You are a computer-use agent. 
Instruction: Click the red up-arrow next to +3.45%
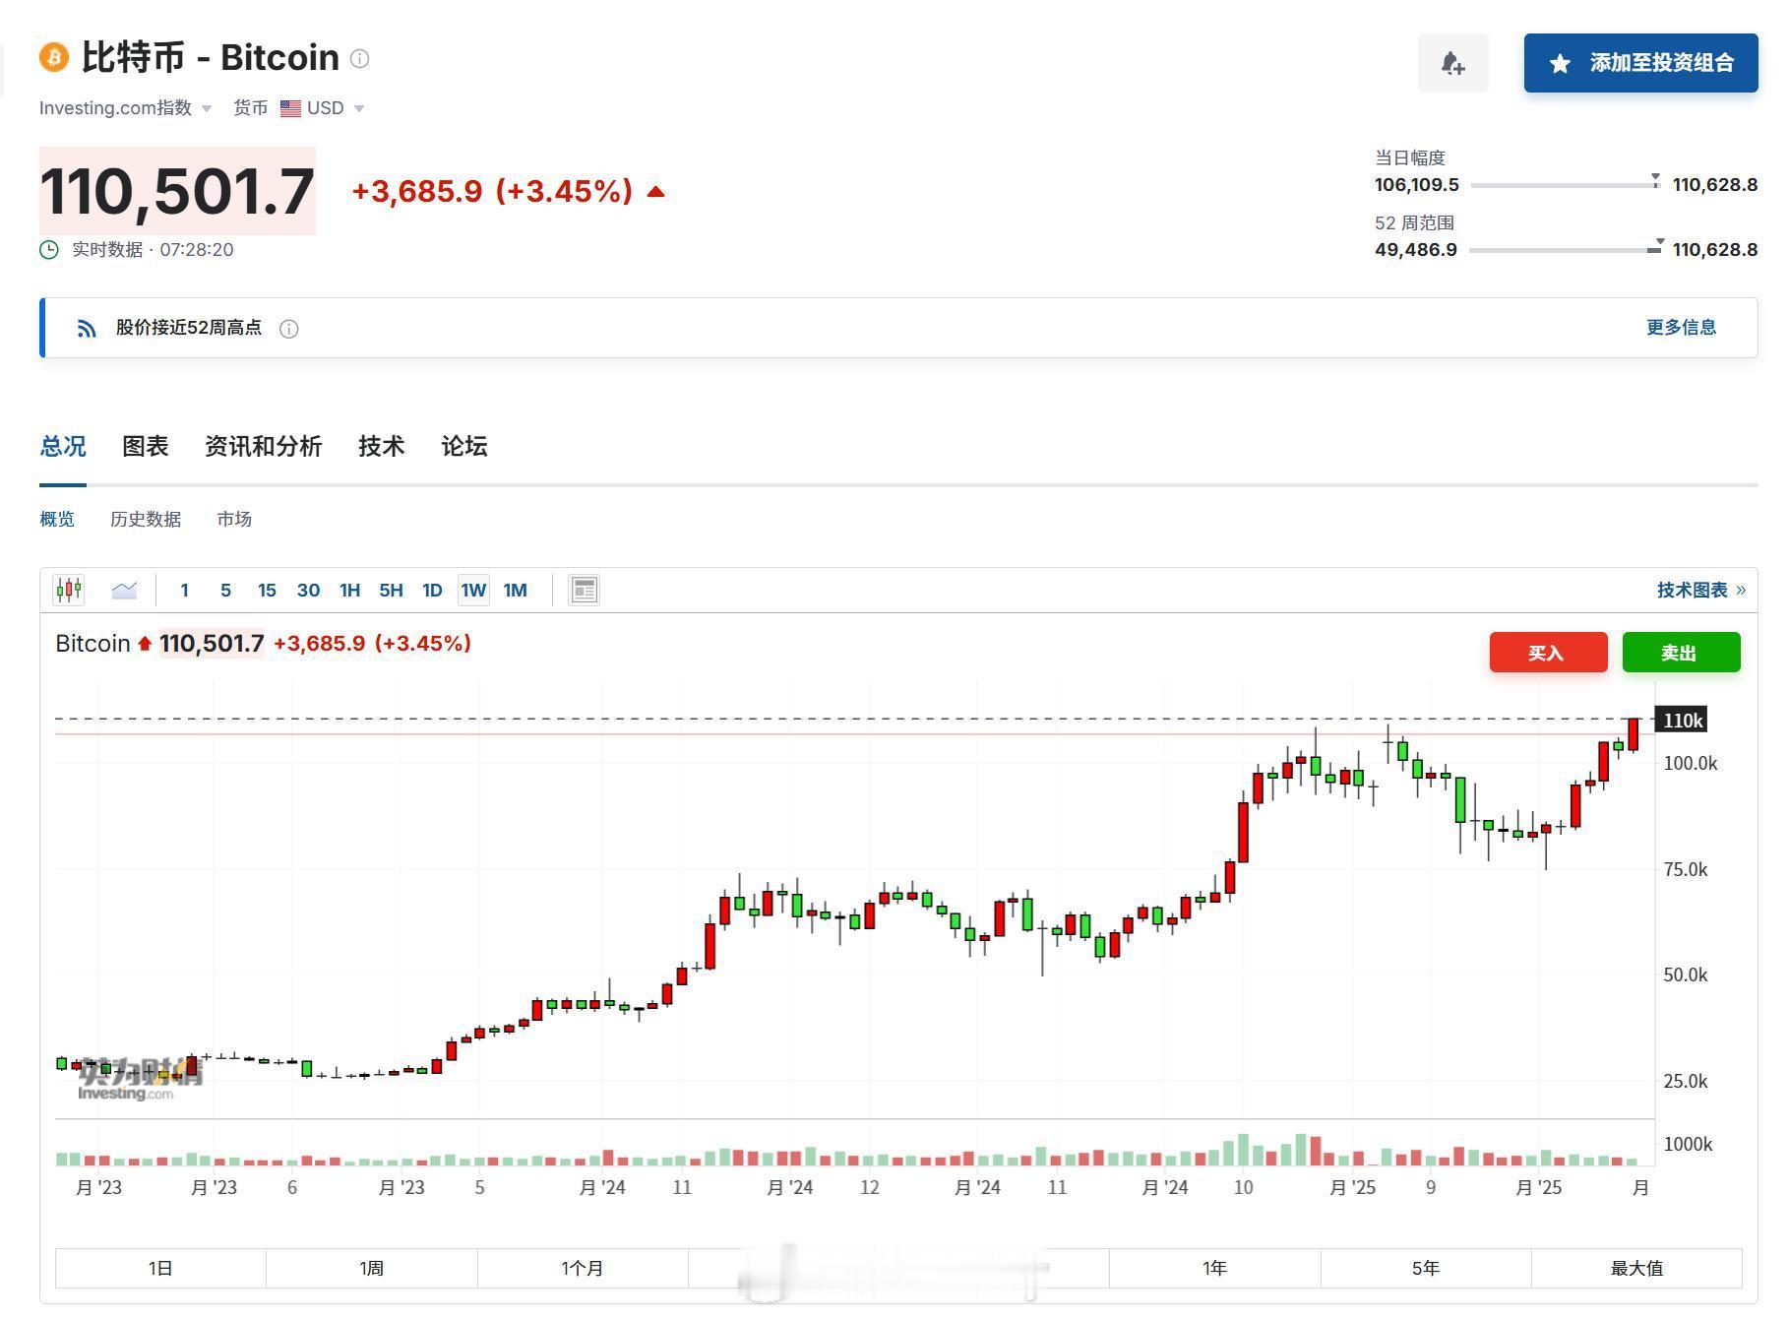point(656,192)
